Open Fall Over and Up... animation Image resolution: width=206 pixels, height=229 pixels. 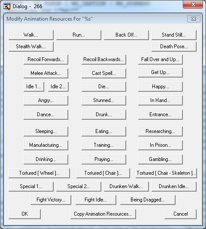pyautogui.click(x=161, y=59)
